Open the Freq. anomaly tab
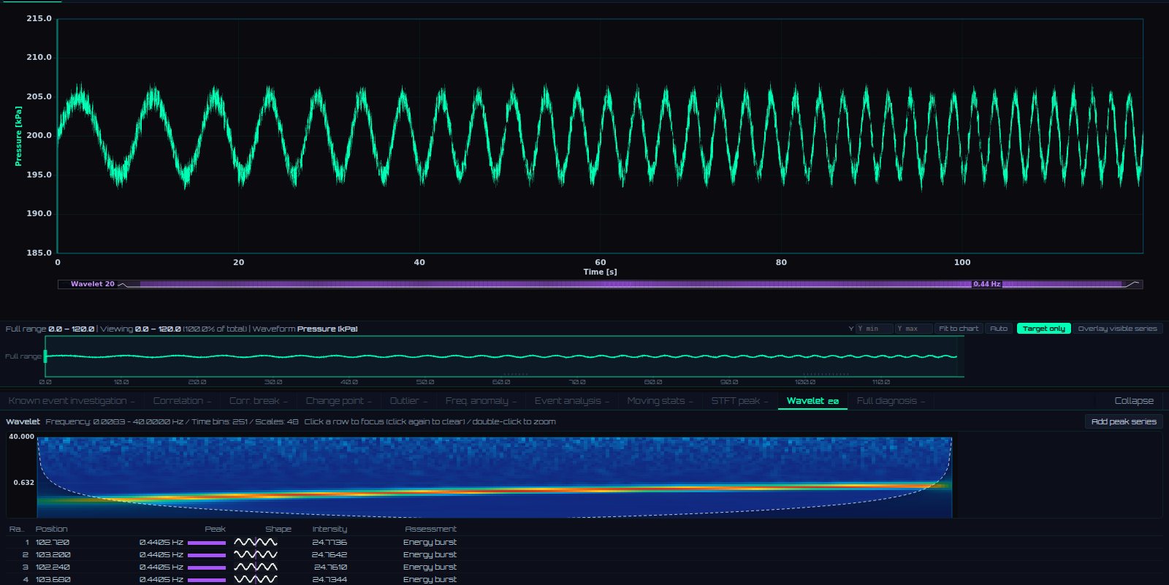The height and width of the screenshot is (585, 1169). (x=481, y=401)
